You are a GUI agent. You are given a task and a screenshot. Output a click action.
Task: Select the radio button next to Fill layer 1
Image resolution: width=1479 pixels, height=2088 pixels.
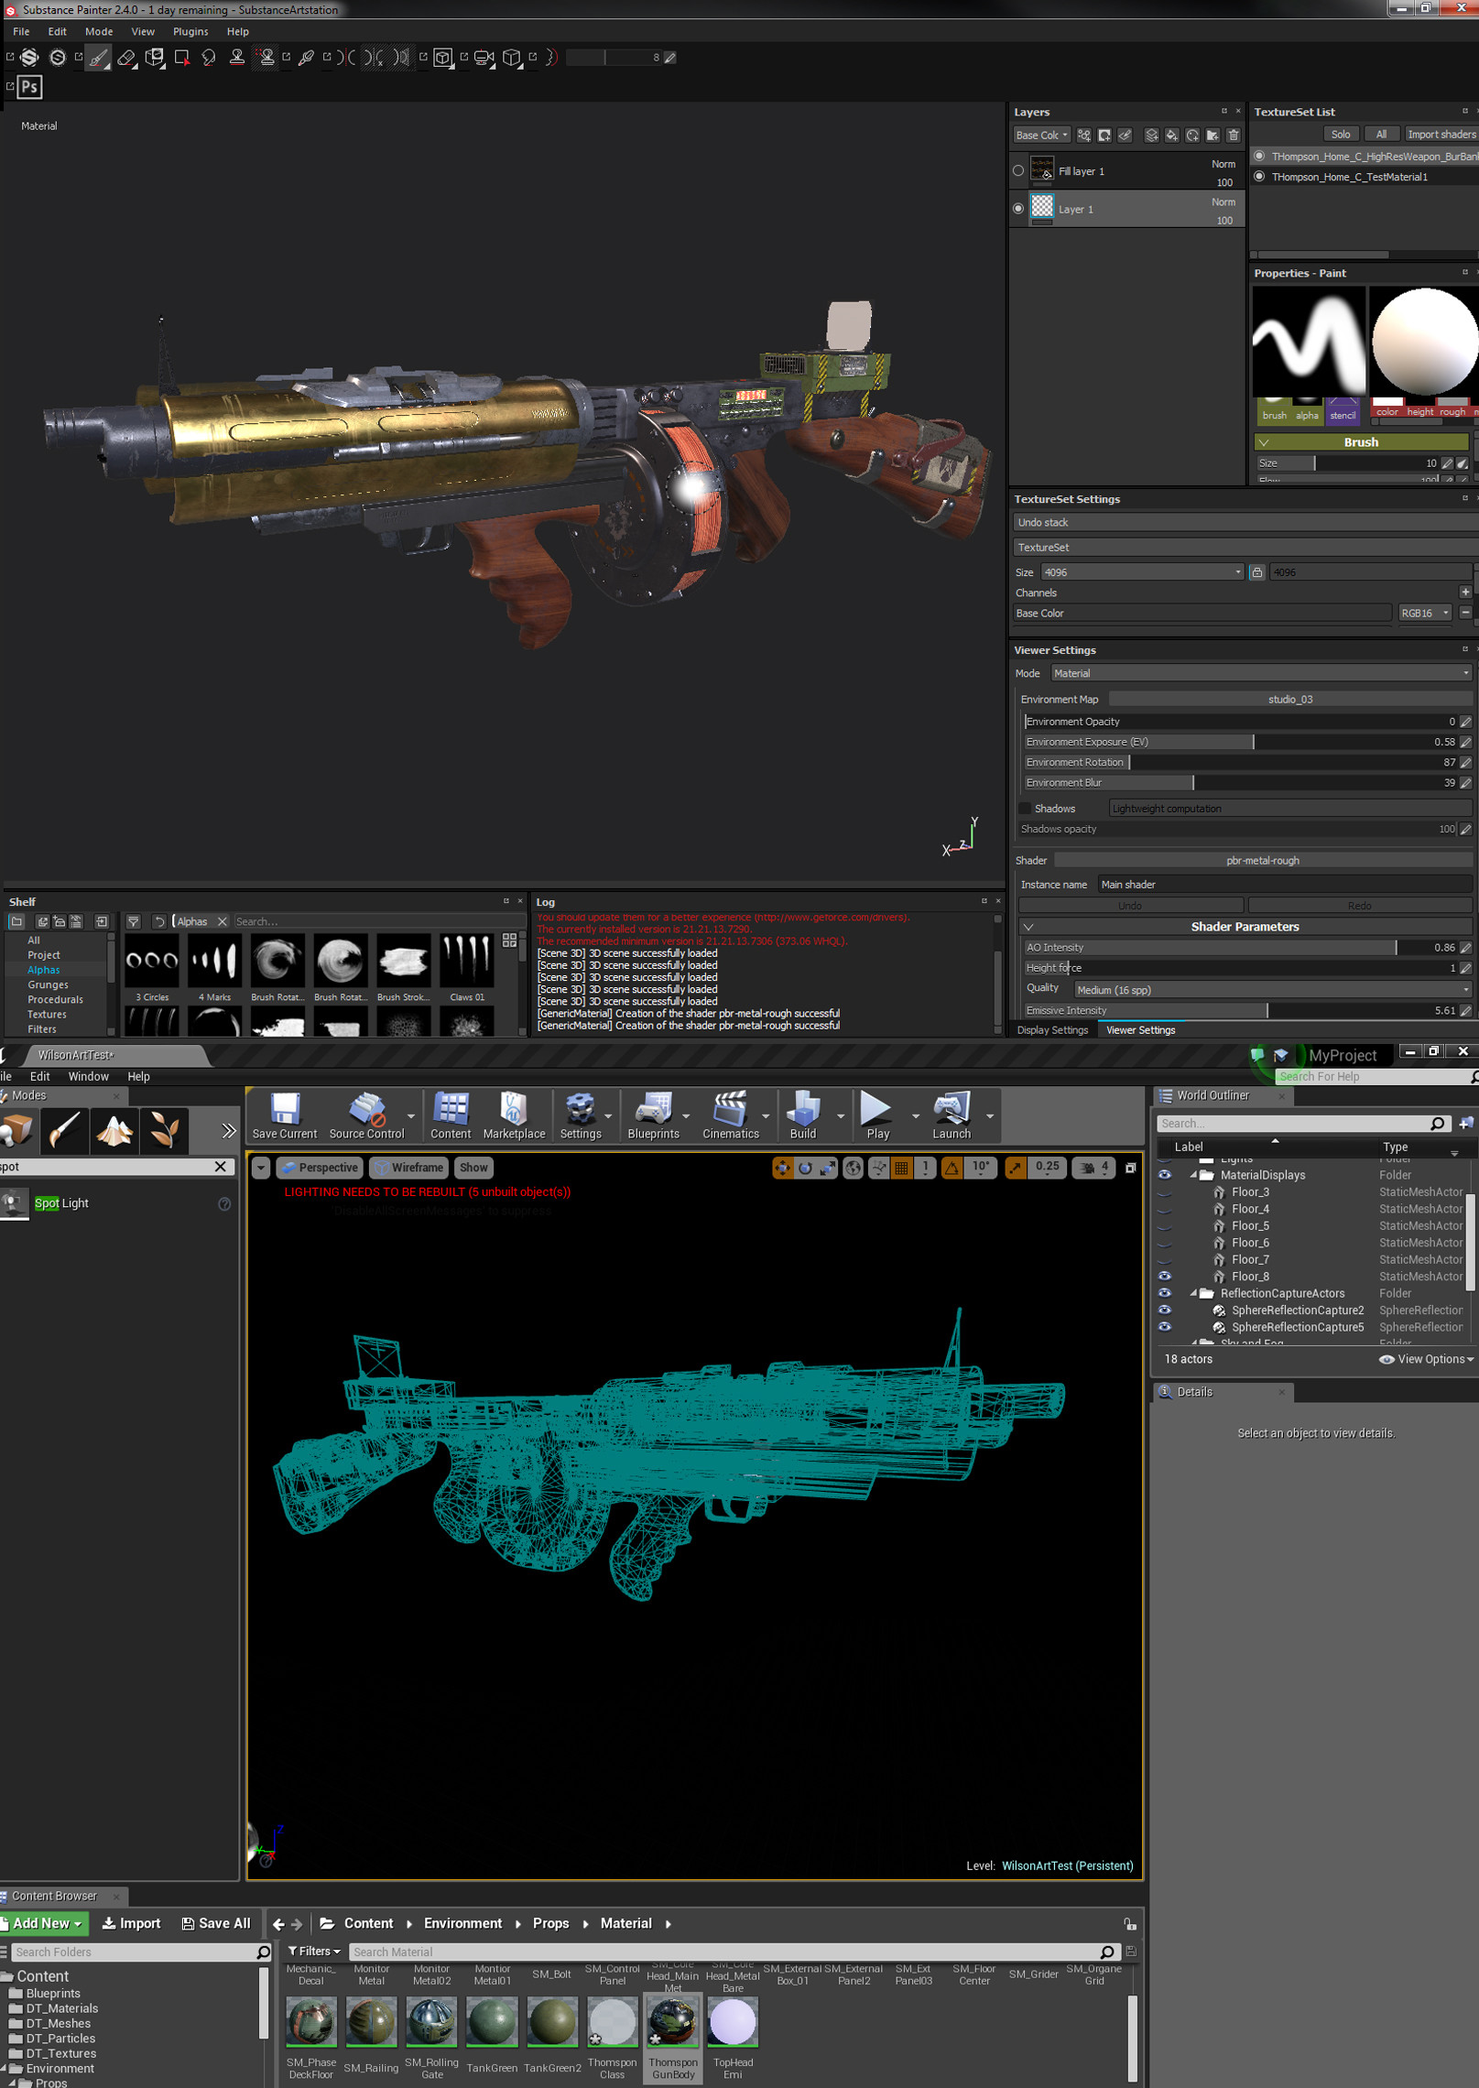point(1018,170)
